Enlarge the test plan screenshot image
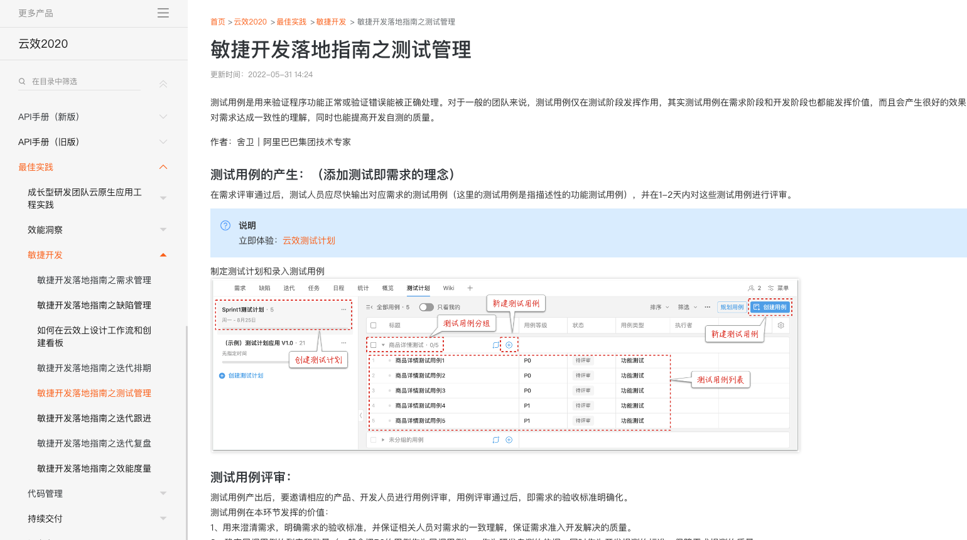Image resolution: width=967 pixels, height=540 pixels. [505, 365]
